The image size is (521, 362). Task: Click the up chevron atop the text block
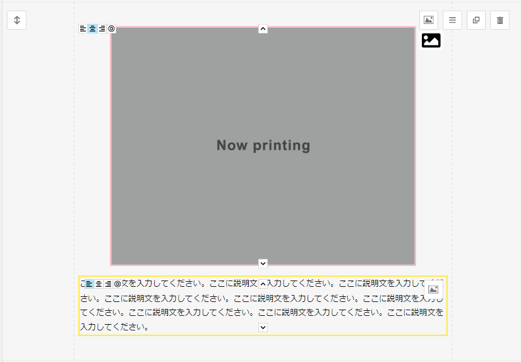pyautogui.click(x=263, y=284)
